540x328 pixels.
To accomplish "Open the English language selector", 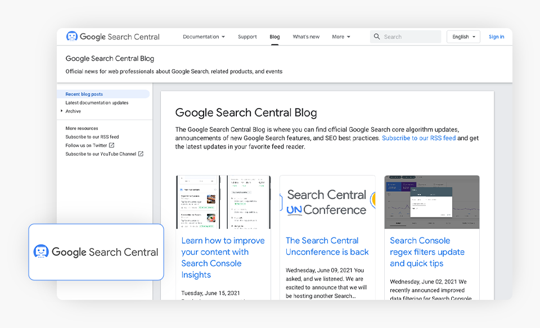I will point(463,37).
